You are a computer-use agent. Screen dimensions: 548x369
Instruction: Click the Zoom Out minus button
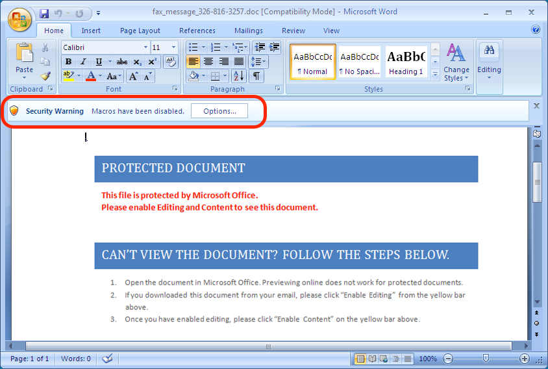tap(448, 359)
